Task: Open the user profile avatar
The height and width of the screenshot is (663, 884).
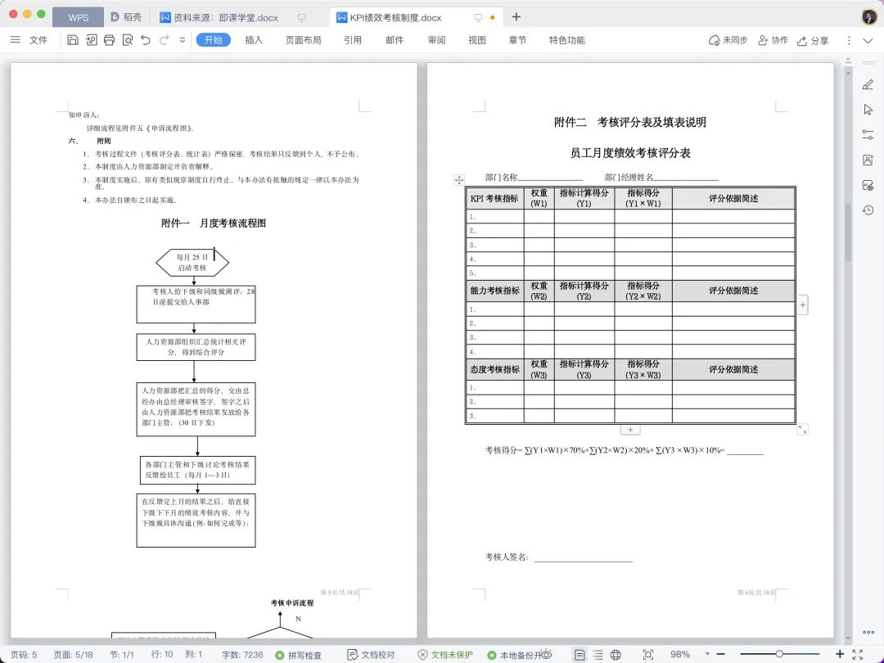Action: (868, 16)
